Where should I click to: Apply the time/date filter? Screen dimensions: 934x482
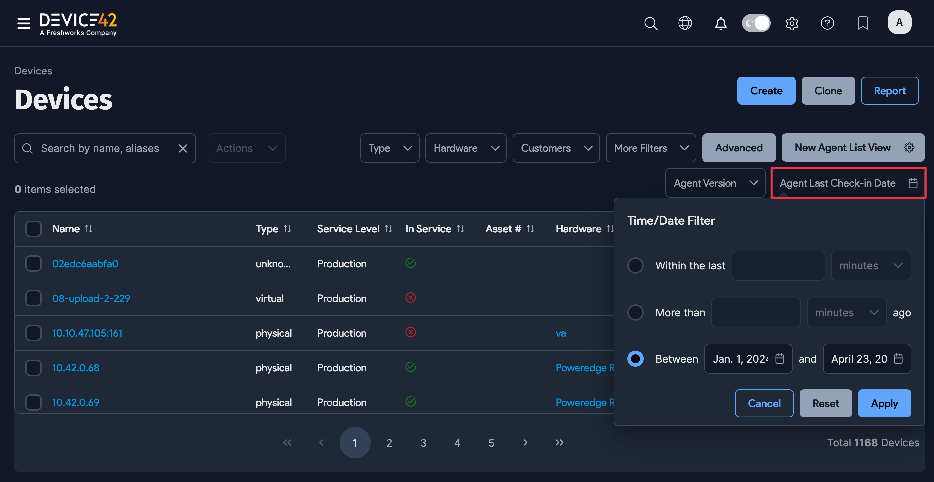tap(884, 403)
